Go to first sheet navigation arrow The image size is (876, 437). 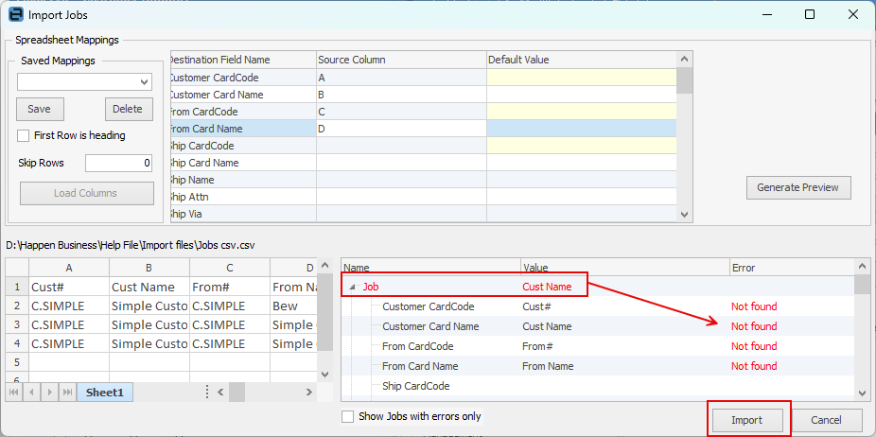click(15, 393)
